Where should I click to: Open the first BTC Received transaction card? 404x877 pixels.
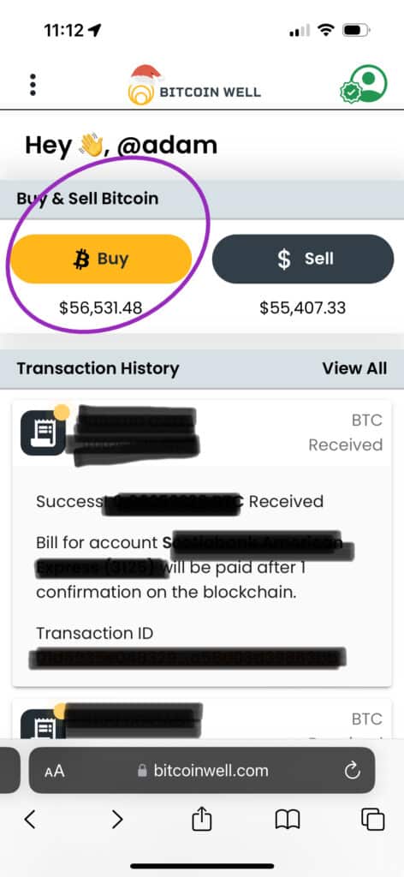tap(202, 544)
